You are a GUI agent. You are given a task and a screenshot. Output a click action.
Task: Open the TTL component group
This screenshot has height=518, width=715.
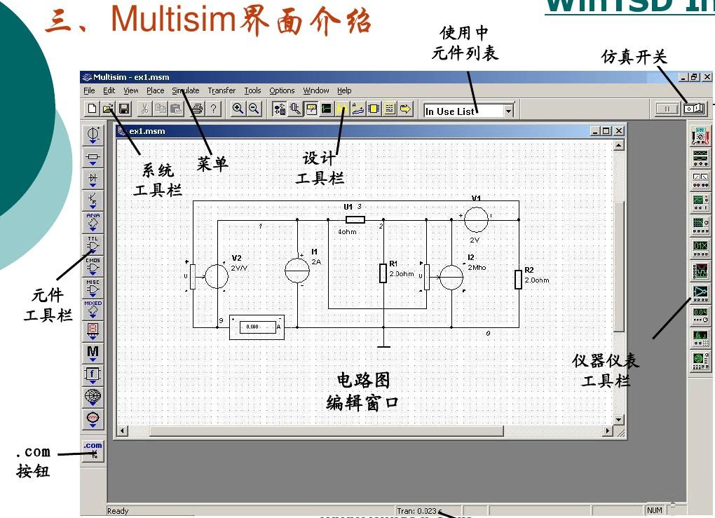point(93,244)
